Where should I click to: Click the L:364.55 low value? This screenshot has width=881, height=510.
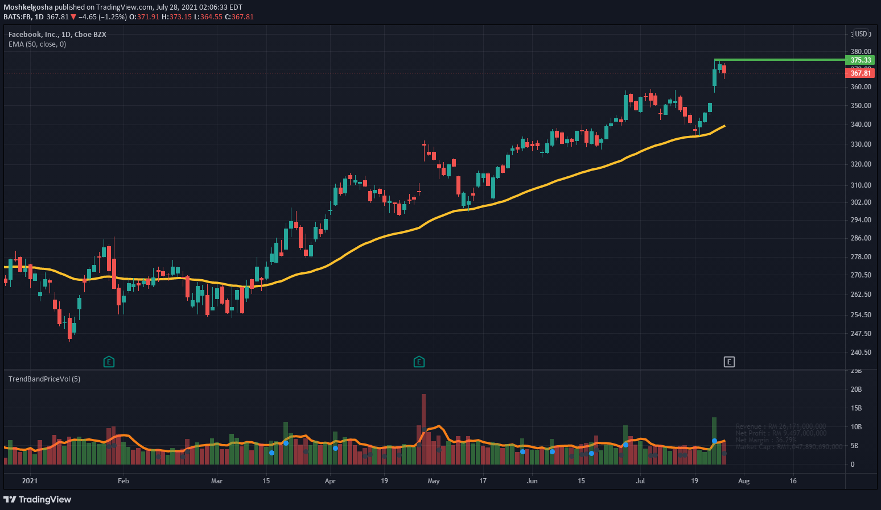pos(208,16)
